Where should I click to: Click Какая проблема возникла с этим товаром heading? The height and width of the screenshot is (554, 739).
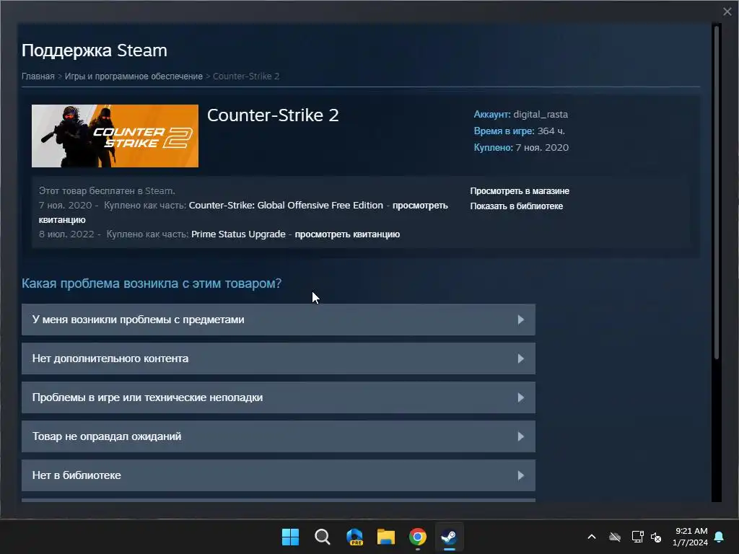point(152,283)
